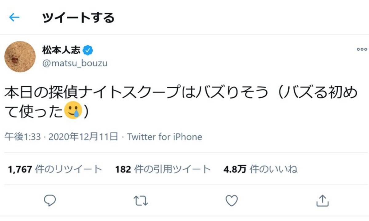View the 182 件の引用ツイート list
The image size is (369, 221).
tap(163, 169)
